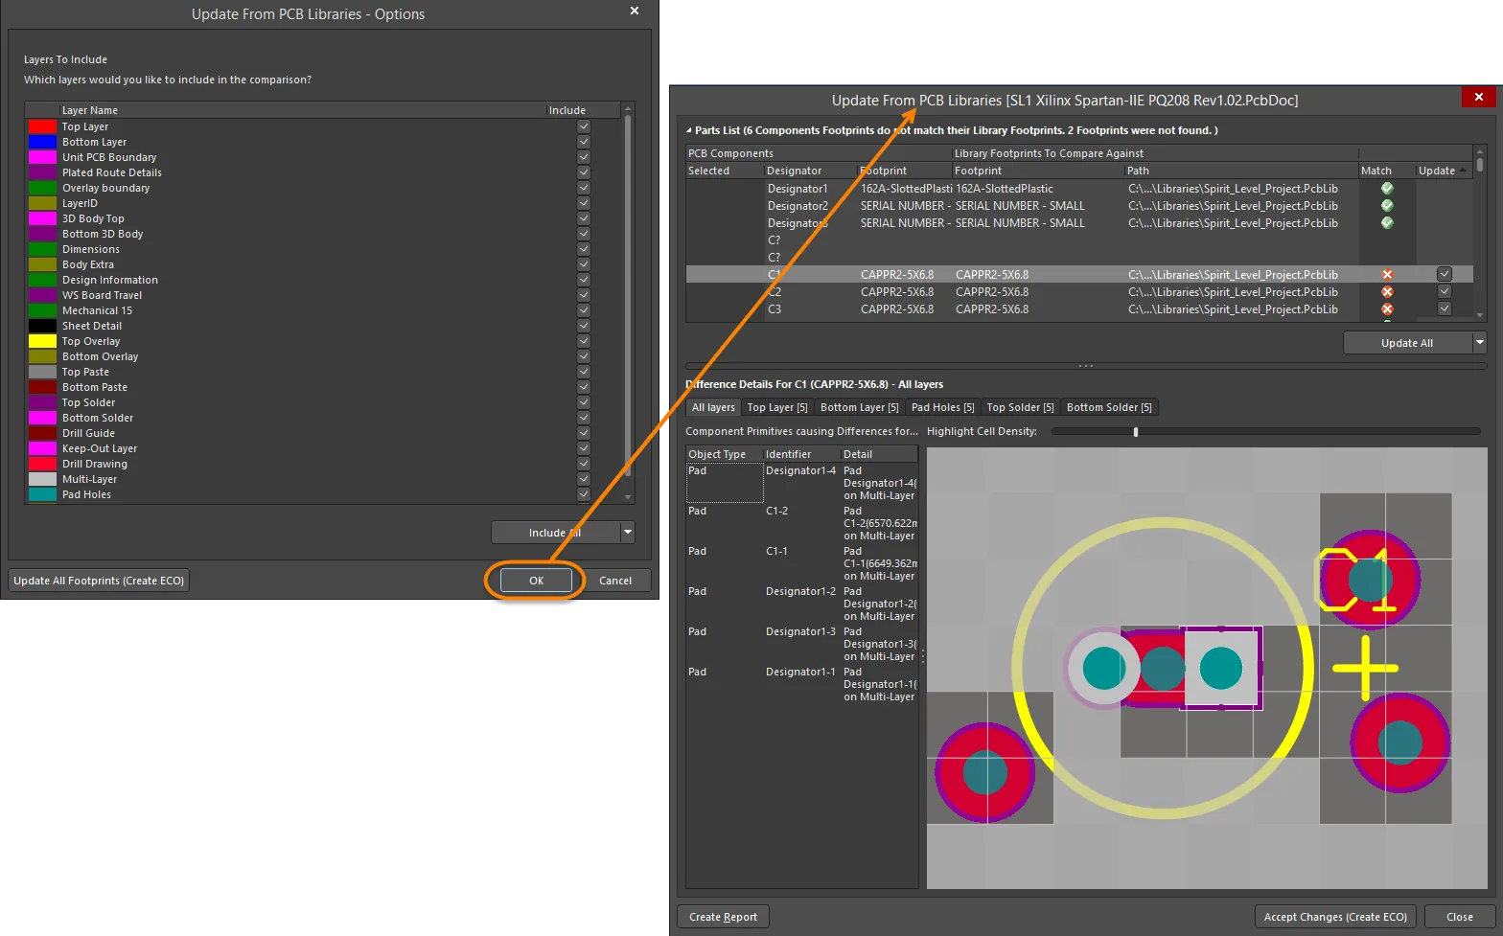The height and width of the screenshot is (936, 1503).
Task: Uncheck Include for Top Layer
Action: click(583, 126)
